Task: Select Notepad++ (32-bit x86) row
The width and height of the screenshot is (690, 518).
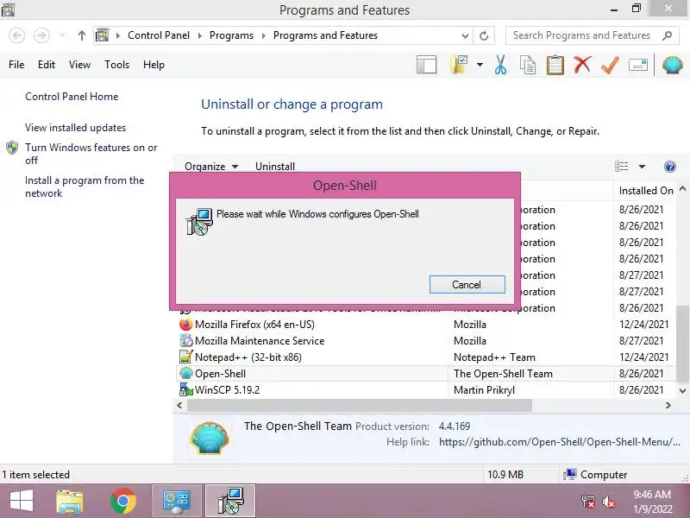Action: pyautogui.click(x=425, y=357)
